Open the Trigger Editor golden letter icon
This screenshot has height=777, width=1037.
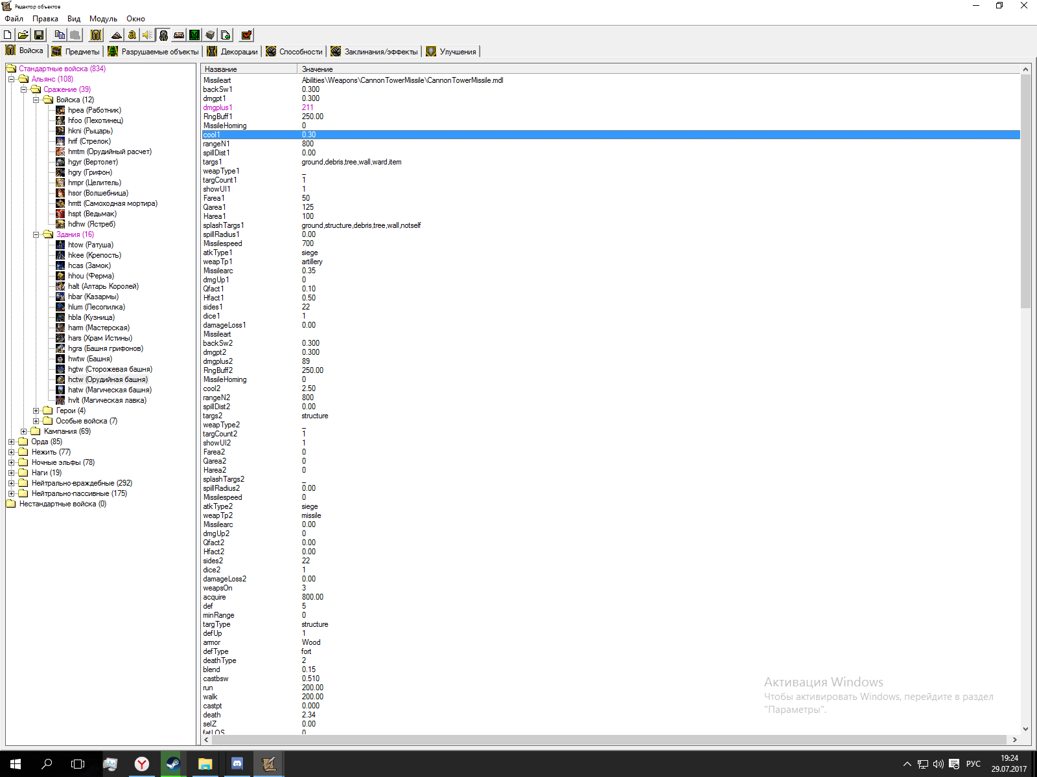[x=132, y=35]
